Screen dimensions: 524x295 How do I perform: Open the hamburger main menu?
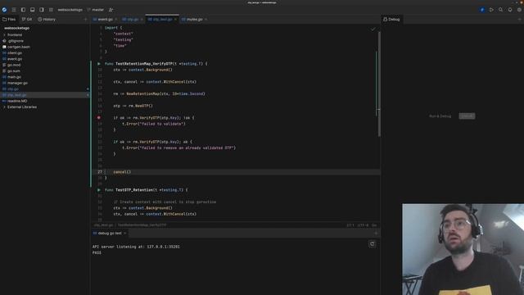[x=14, y=10]
